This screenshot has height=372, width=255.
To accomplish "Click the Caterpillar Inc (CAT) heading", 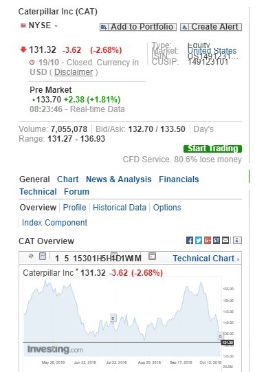I will 58,12.
